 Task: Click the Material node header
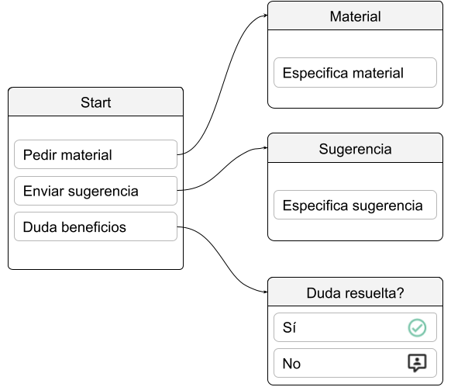(x=355, y=16)
